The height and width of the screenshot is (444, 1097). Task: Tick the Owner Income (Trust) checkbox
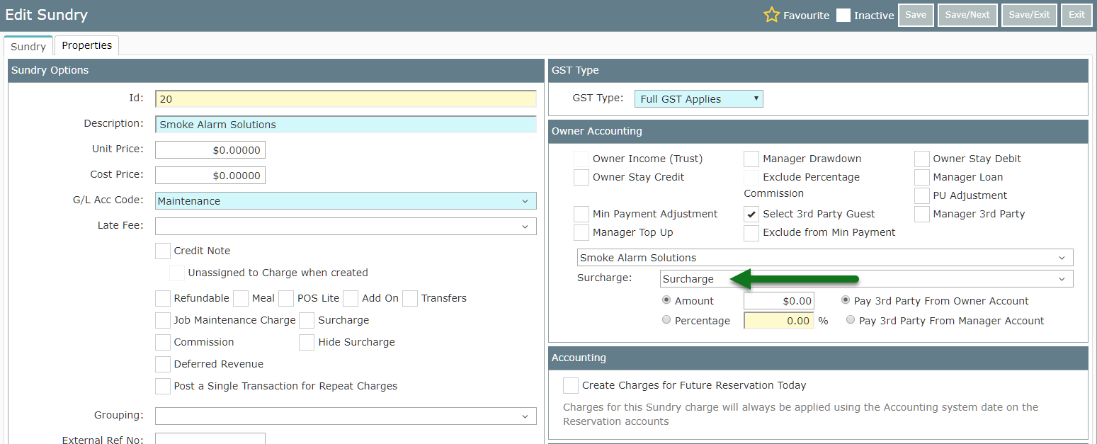[581, 159]
